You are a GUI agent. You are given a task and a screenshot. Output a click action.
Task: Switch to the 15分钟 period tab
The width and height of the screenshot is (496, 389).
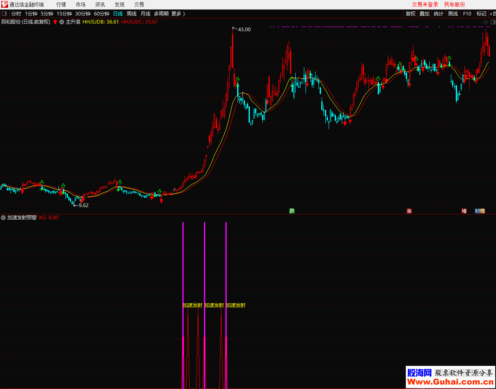pos(64,14)
